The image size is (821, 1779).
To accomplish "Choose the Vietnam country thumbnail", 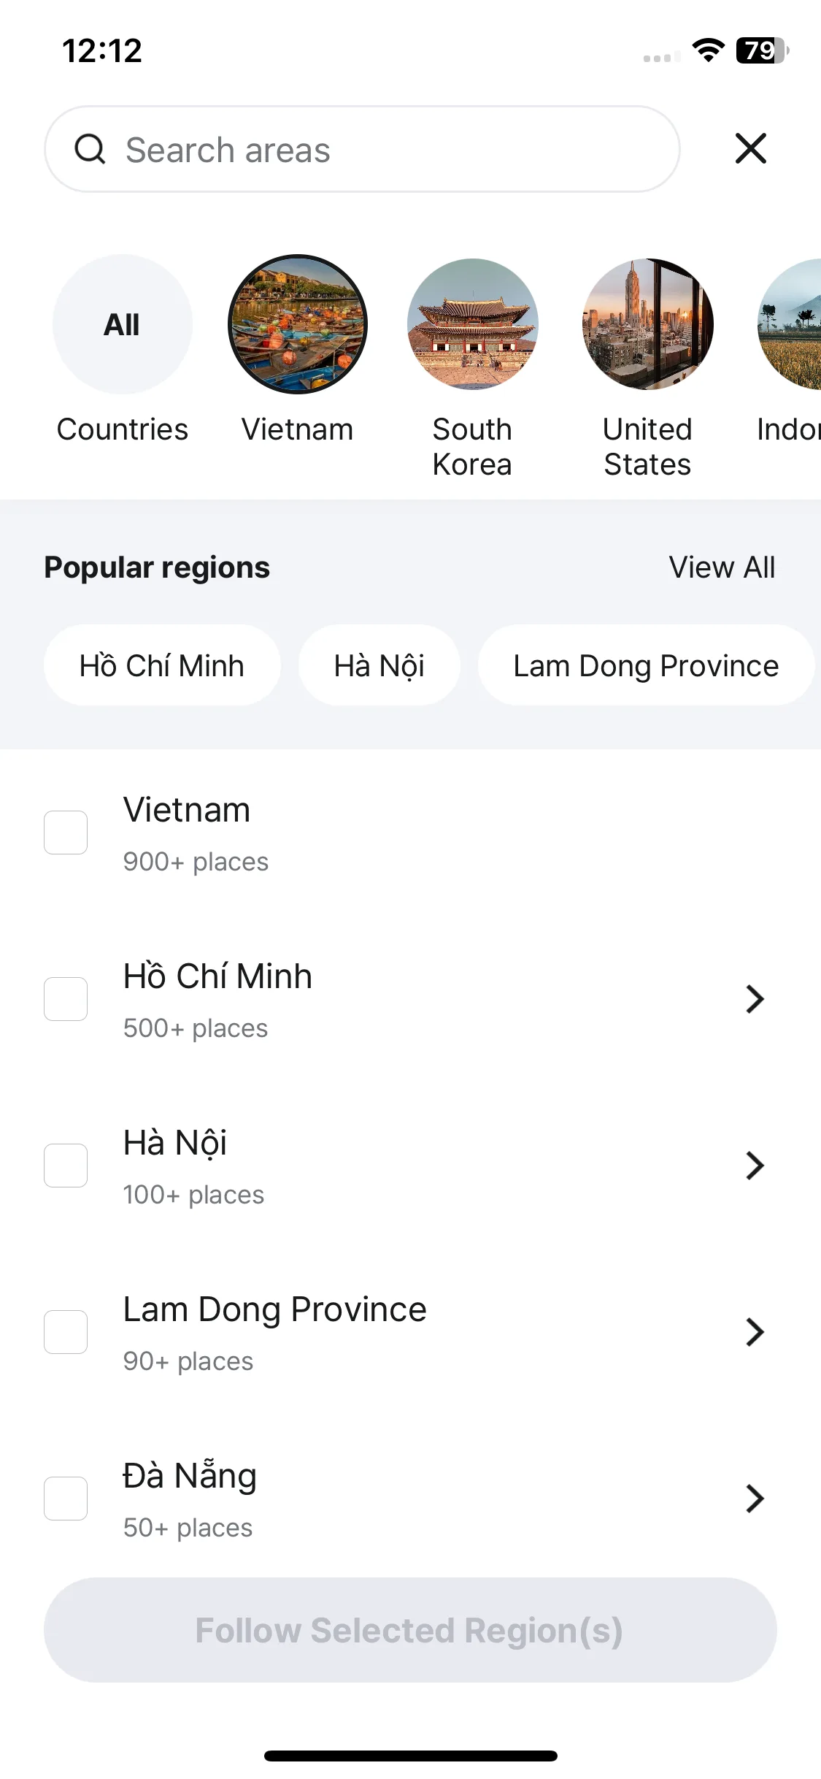I will tap(298, 324).
